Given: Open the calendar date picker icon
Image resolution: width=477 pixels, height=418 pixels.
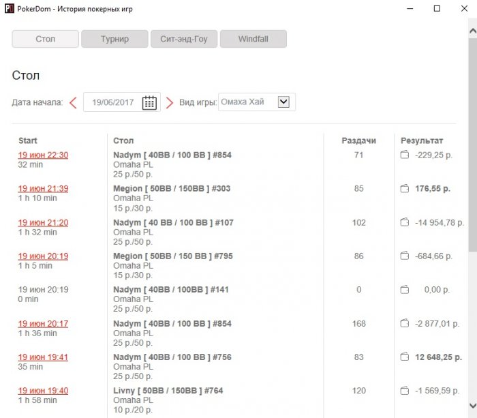Looking at the screenshot, I should 149,102.
